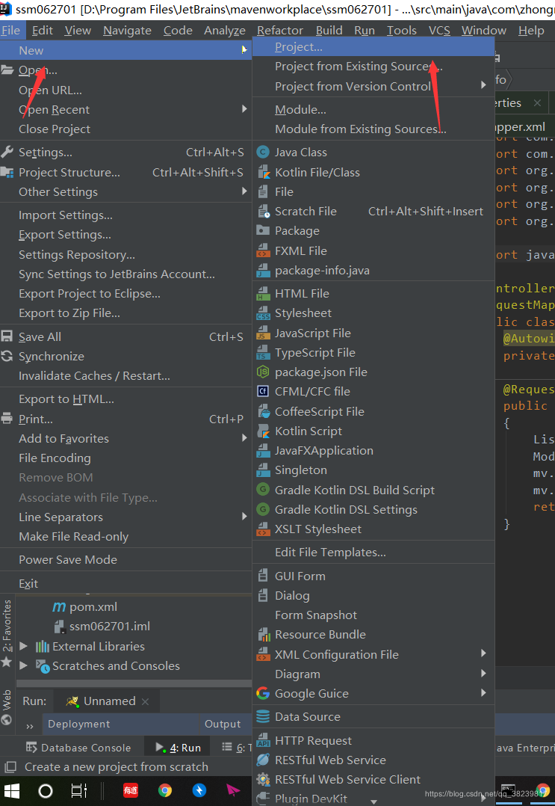Click the RESTful Web Service globe icon

(x=263, y=760)
